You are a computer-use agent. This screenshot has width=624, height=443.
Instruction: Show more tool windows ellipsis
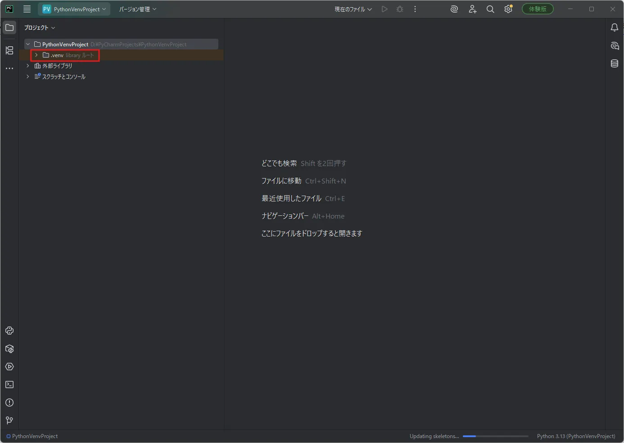[9, 68]
